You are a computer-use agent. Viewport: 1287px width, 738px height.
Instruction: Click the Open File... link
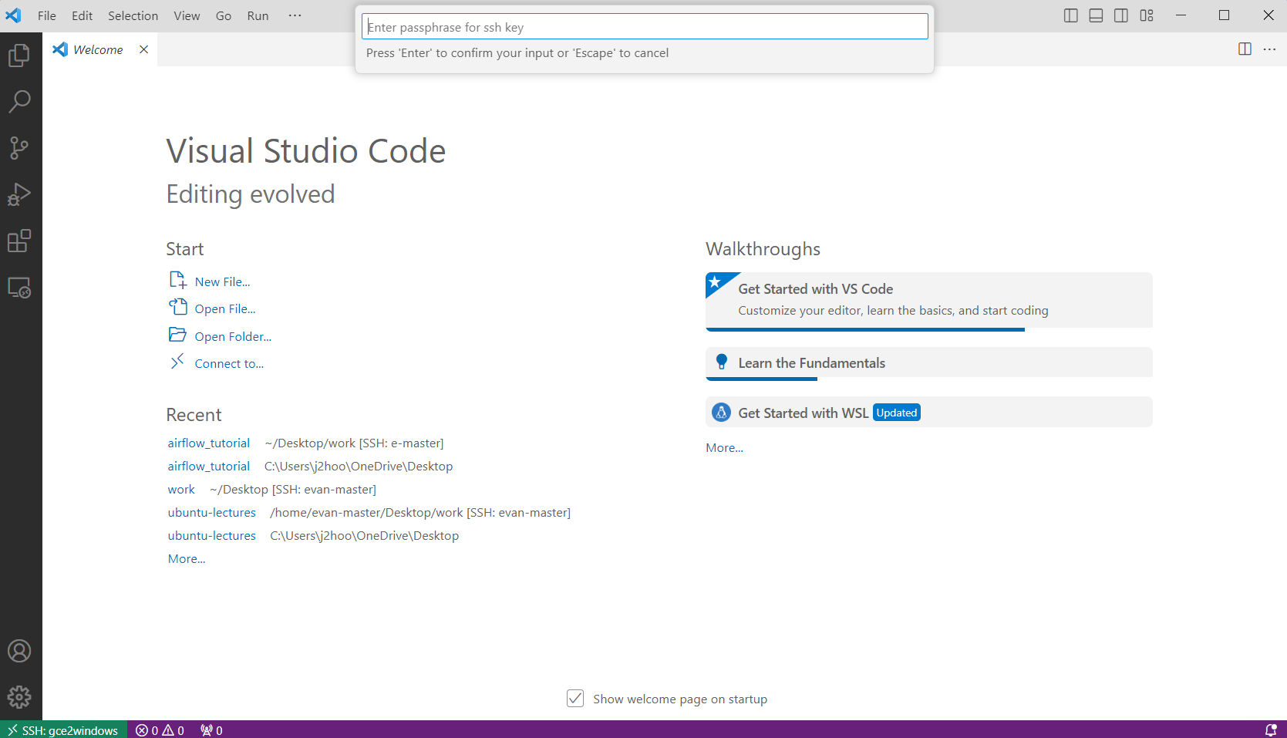(225, 309)
